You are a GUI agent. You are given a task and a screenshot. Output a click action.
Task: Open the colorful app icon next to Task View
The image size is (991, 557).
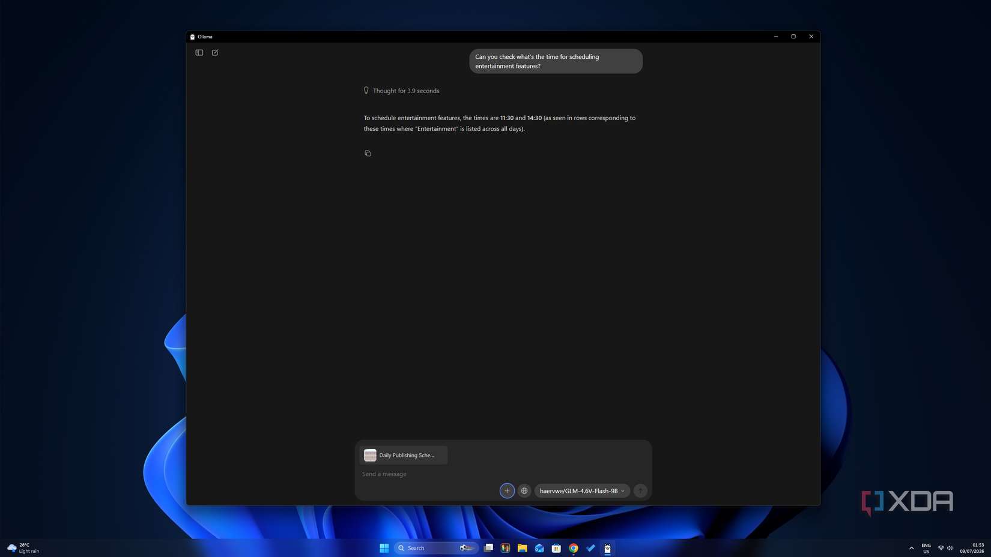[x=505, y=548]
